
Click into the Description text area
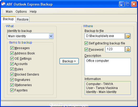[x=108, y=67]
